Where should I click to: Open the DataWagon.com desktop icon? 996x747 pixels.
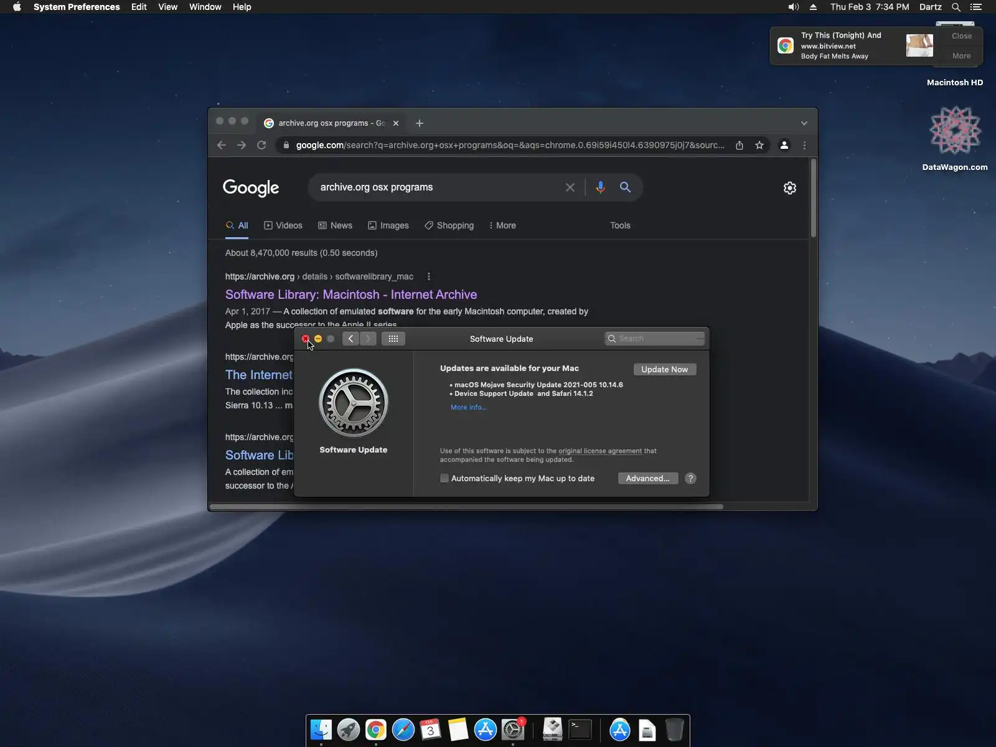(x=955, y=131)
